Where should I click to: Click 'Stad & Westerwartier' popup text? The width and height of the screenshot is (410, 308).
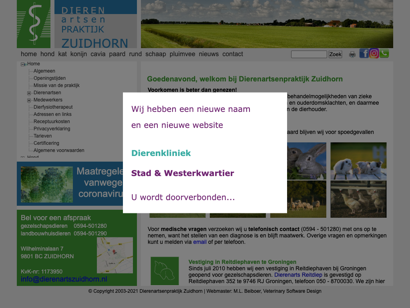pos(183,173)
